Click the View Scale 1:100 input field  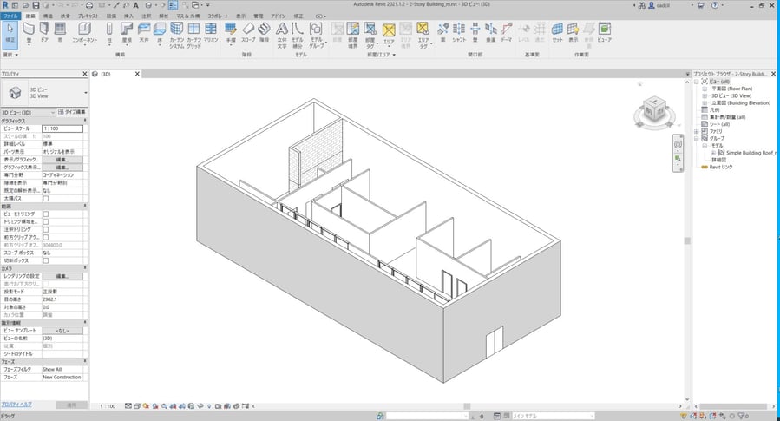click(x=62, y=128)
